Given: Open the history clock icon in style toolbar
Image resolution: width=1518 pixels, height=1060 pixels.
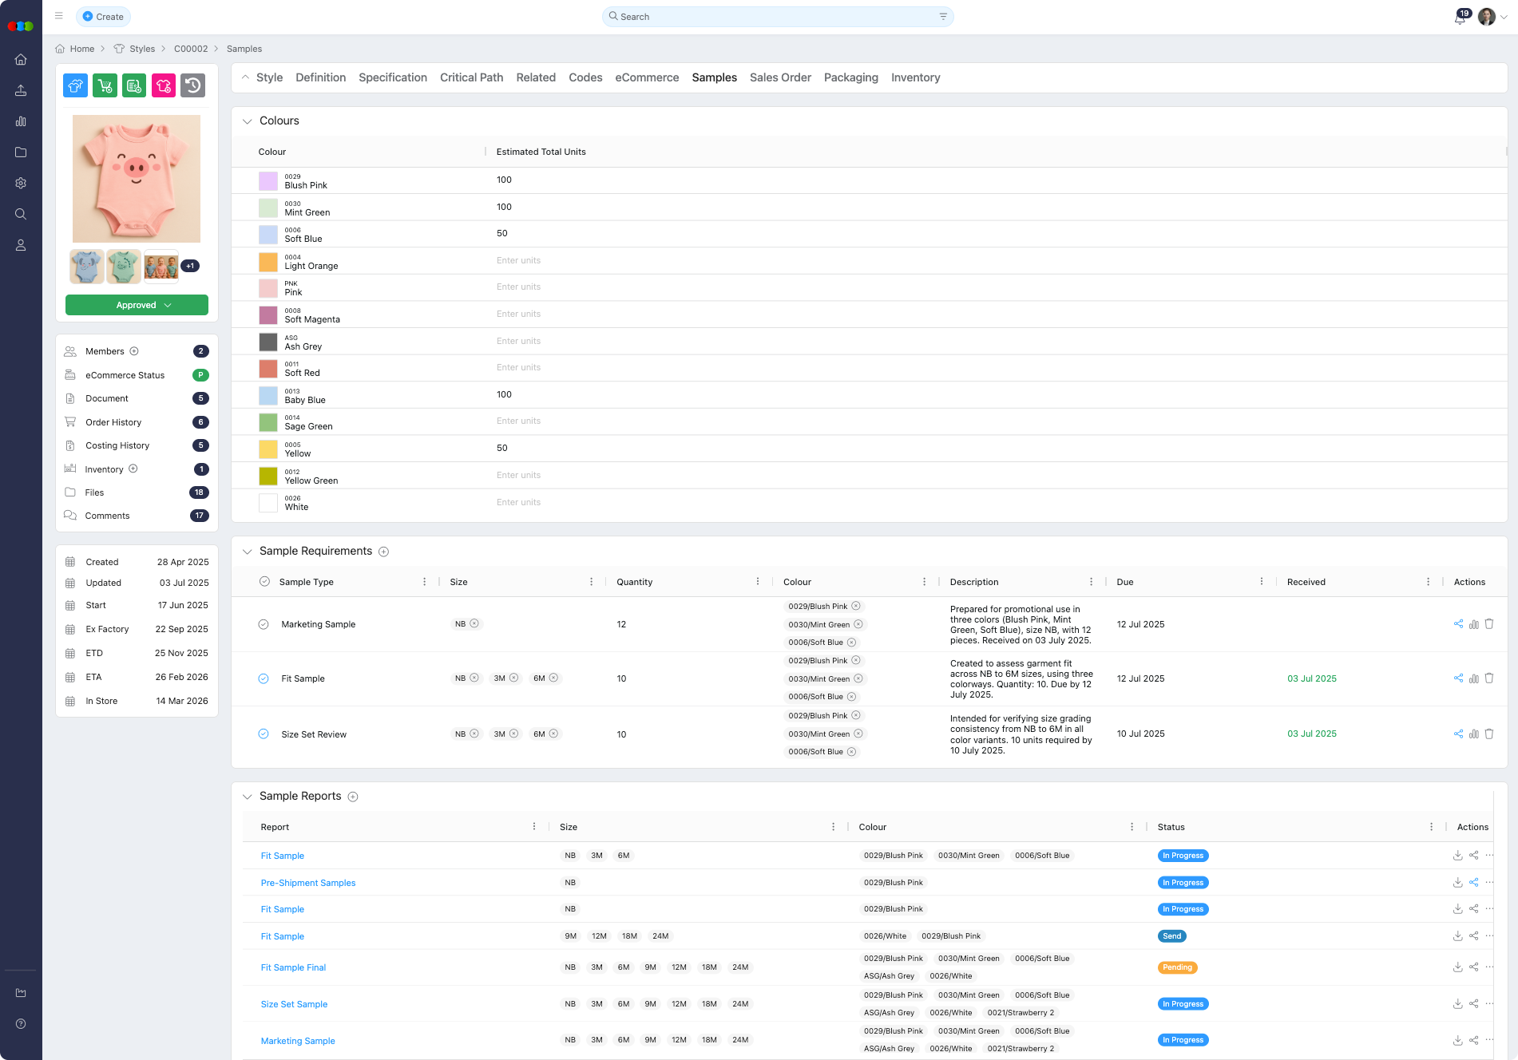Looking at the screenshot, I should pyautogui.click(x=192, y=85).
